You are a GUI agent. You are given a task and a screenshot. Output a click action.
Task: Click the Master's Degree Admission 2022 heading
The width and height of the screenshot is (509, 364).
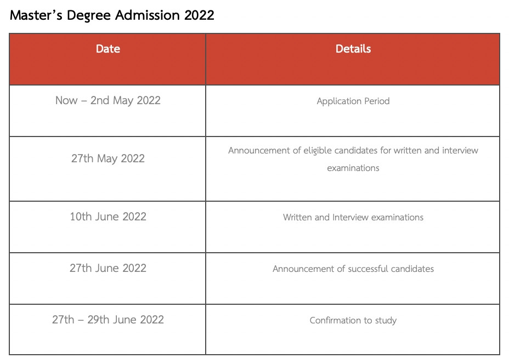[112, 15]
